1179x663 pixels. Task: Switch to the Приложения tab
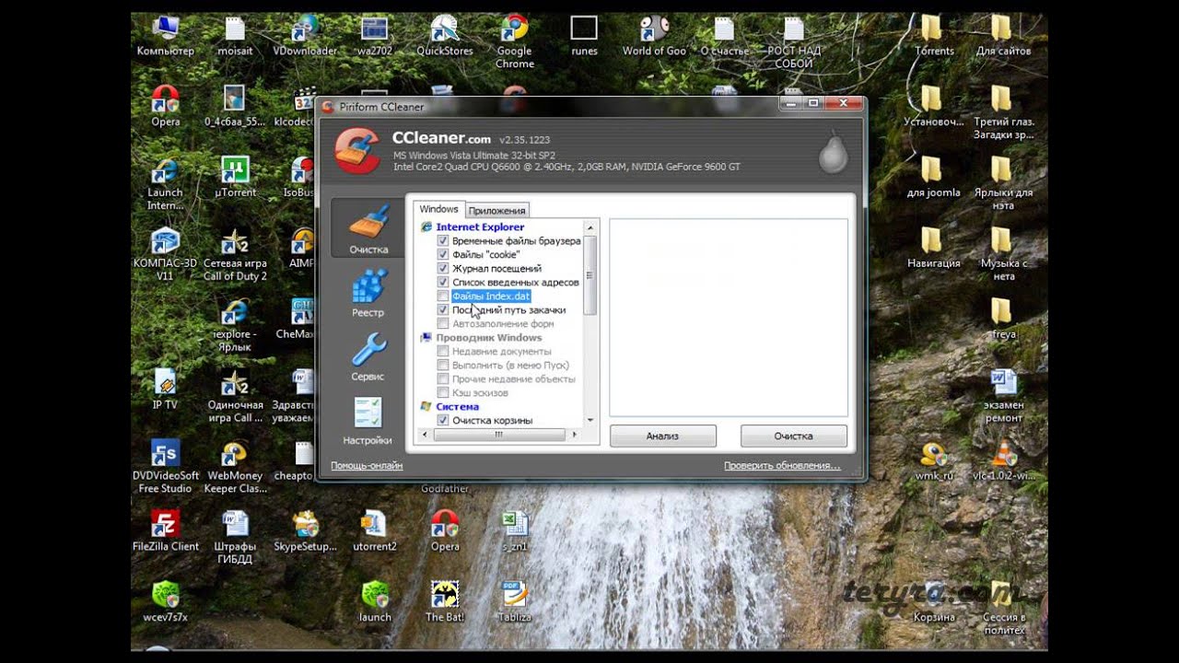tap(497, 211)
